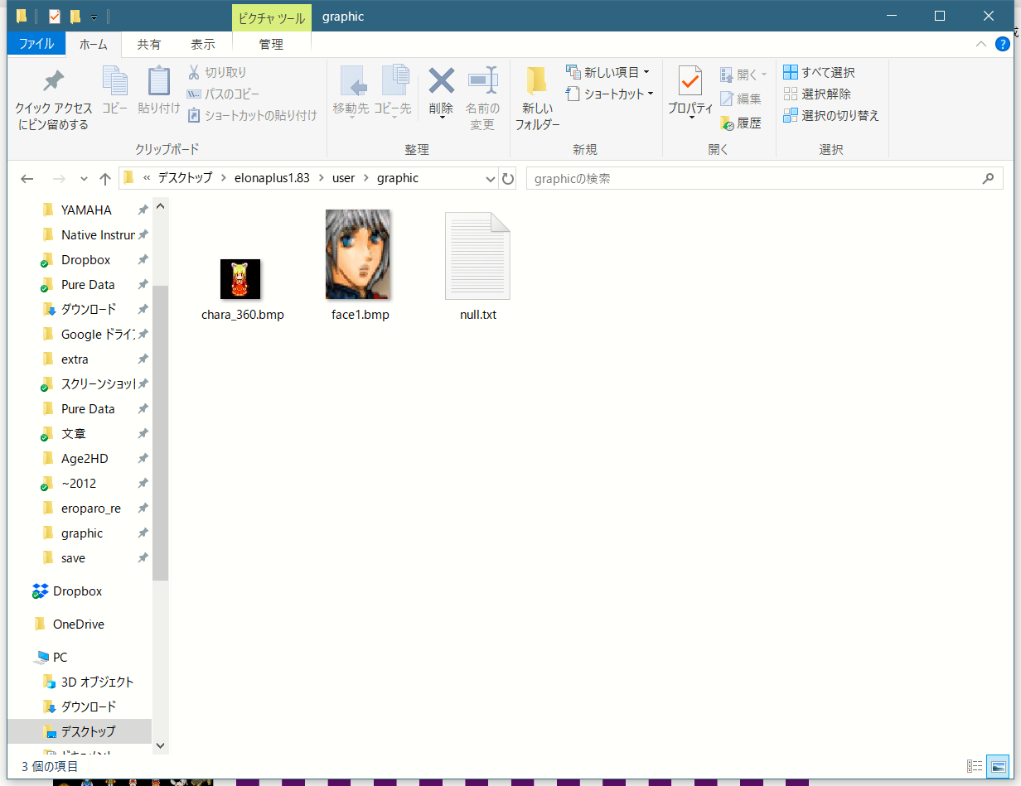
Task: Open the コピー先 (Copy to) menu
Action: 393,93
